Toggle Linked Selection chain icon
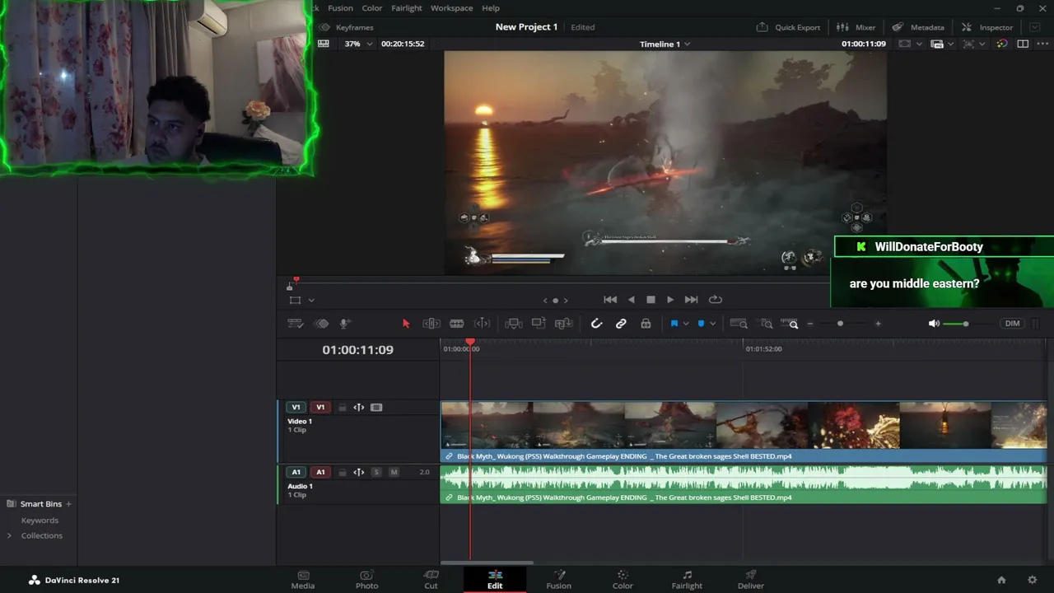This screenshot has width=1054, height=593. [621, 324]
